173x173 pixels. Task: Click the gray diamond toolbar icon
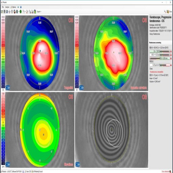[x=9, y=11]
